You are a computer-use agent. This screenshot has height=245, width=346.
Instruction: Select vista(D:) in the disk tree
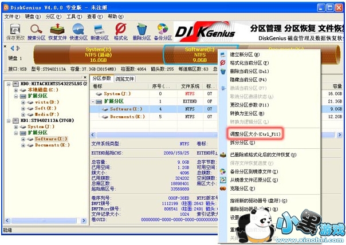tap(47, 102)
